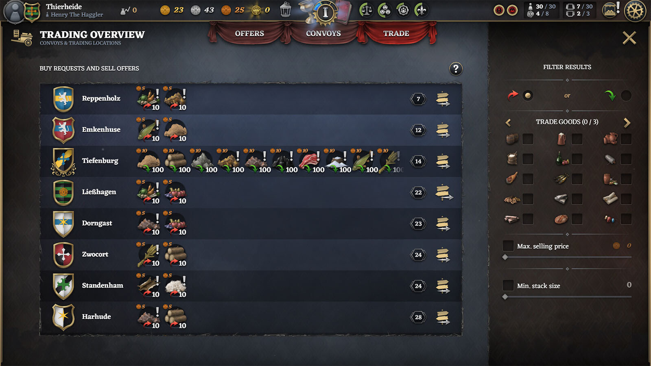The width and height of the screenshot is (651, 366).
Task: Enable the Max. selling price checkbox
Action: click(x=508, y=246)
